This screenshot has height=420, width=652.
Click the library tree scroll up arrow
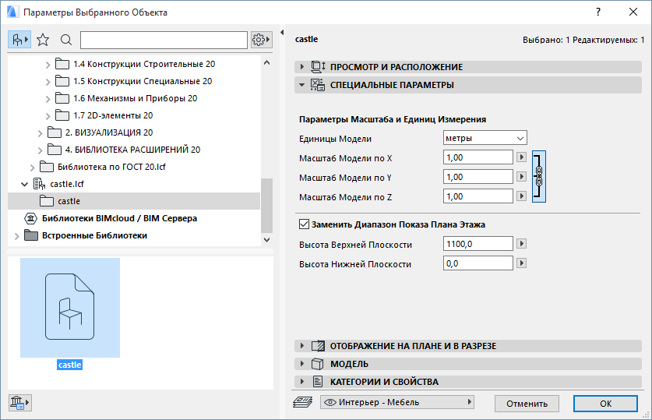267,63
